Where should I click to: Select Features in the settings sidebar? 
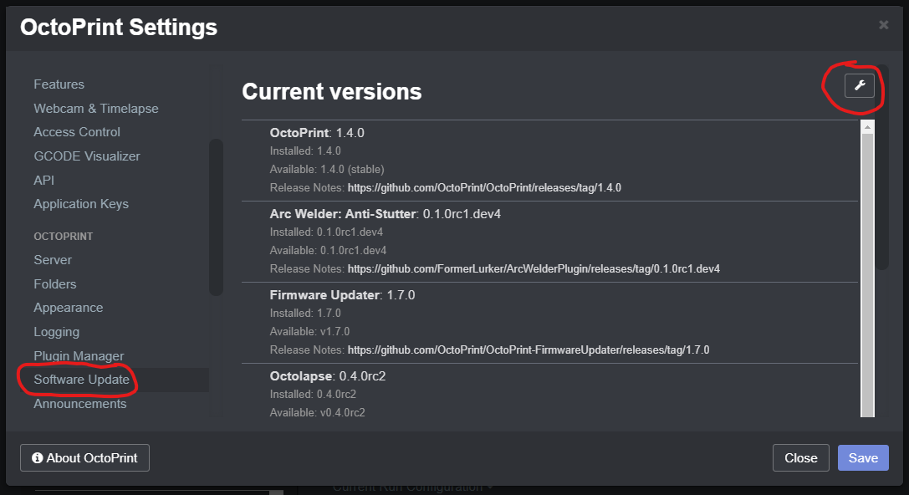(x=59, y=84)
